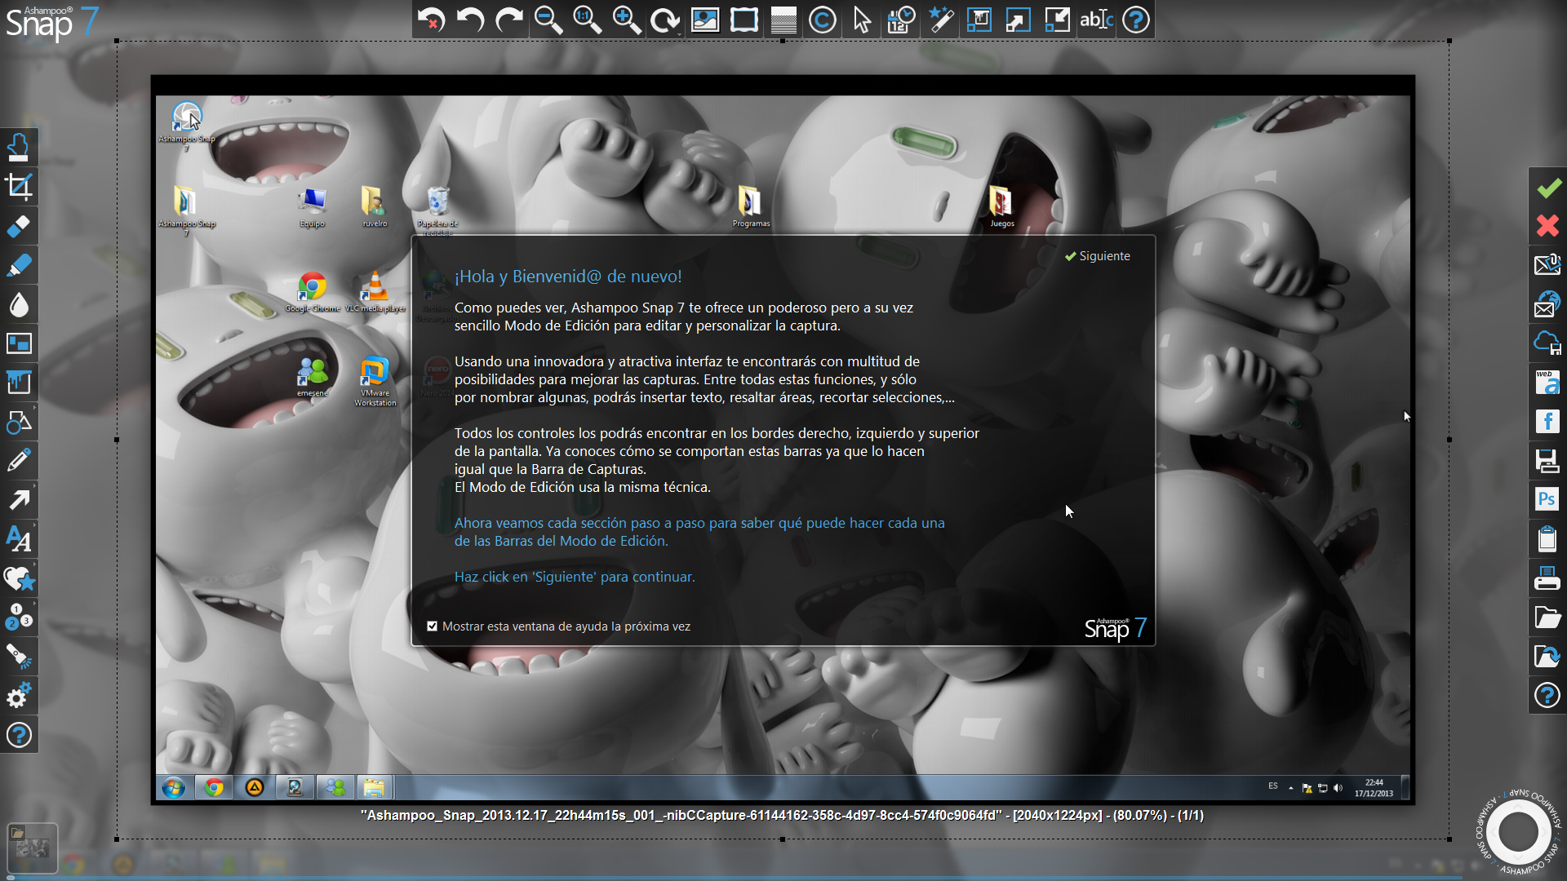Copy capture to clipboard
Image resolution: width=1567 pixels, height=881 pixels.
coord(1547,538)
